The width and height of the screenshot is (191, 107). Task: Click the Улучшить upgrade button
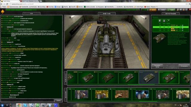(x=157, y=66)
